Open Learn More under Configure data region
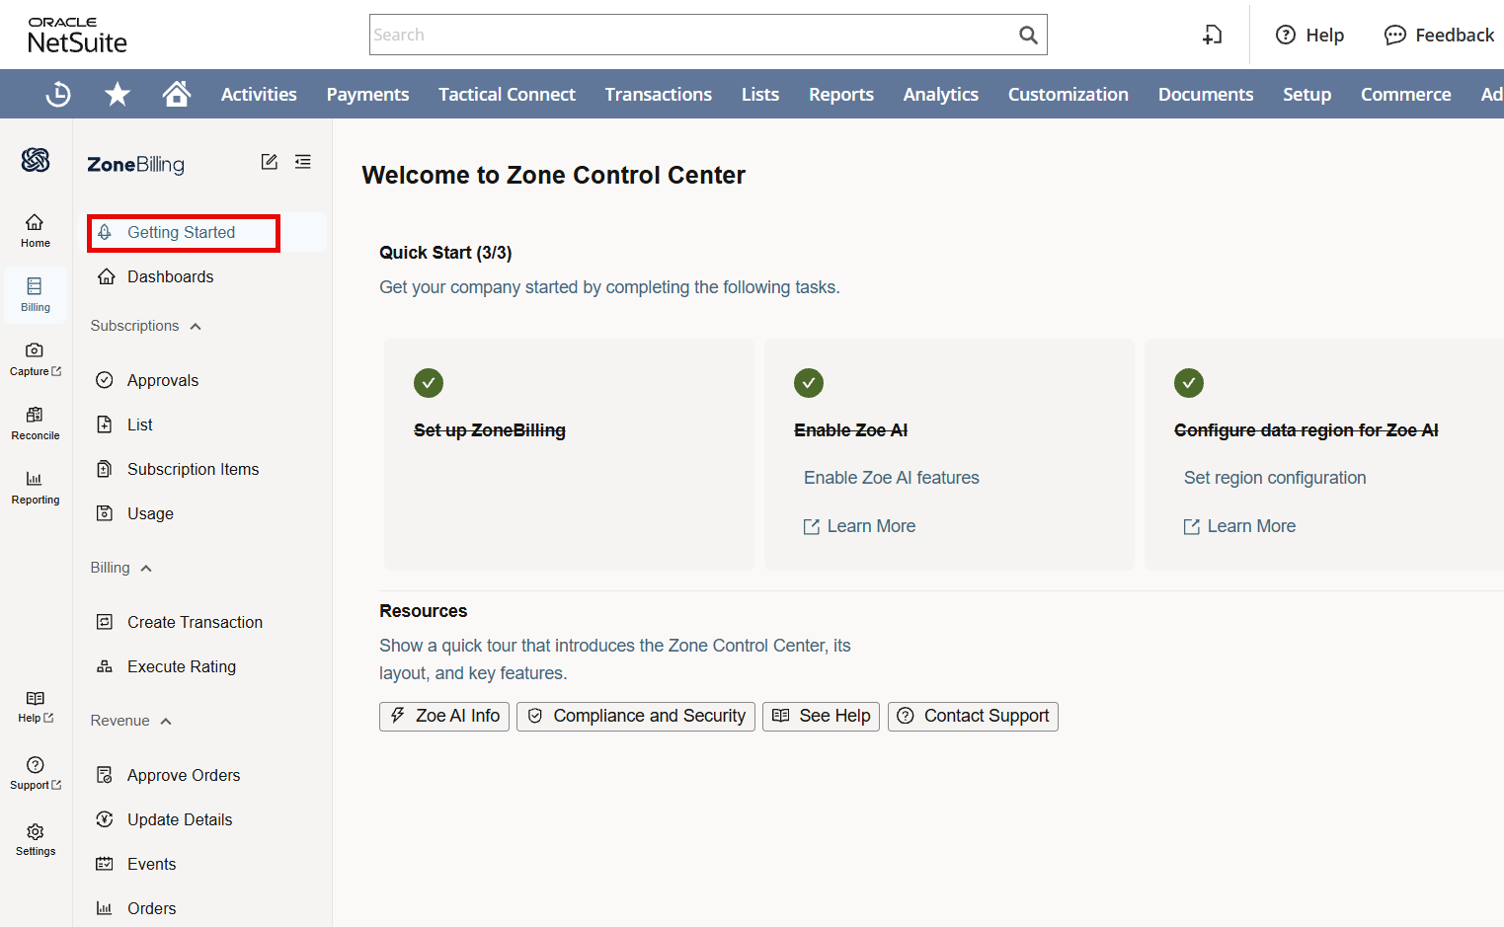This screenshot has width=1504, height=927. pyautogui.click(x=1239, y=526)
